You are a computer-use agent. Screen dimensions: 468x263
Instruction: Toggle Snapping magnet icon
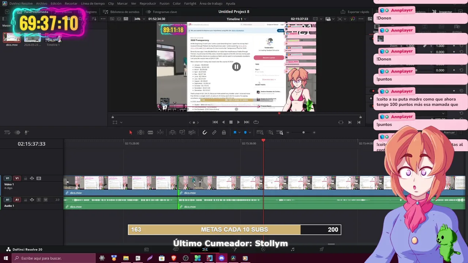(205, 133)
